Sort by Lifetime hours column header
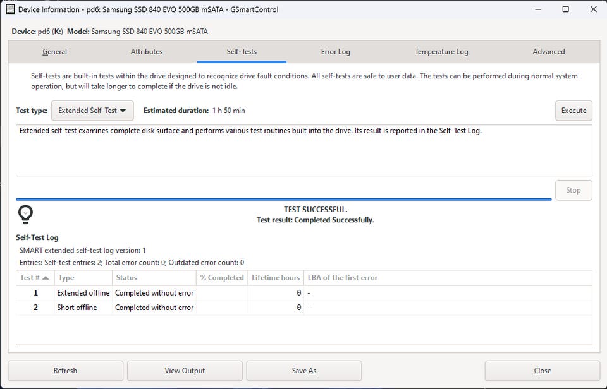This screenshot has height=389, width=607. (x=276, y=278)
